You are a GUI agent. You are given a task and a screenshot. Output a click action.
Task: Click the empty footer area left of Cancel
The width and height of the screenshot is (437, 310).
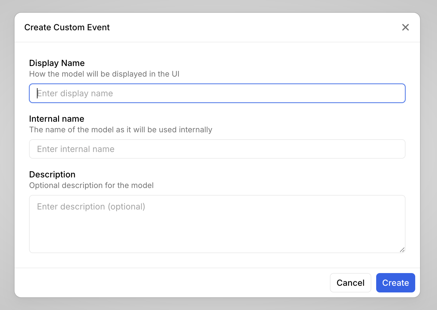click(x=169, y=283)
